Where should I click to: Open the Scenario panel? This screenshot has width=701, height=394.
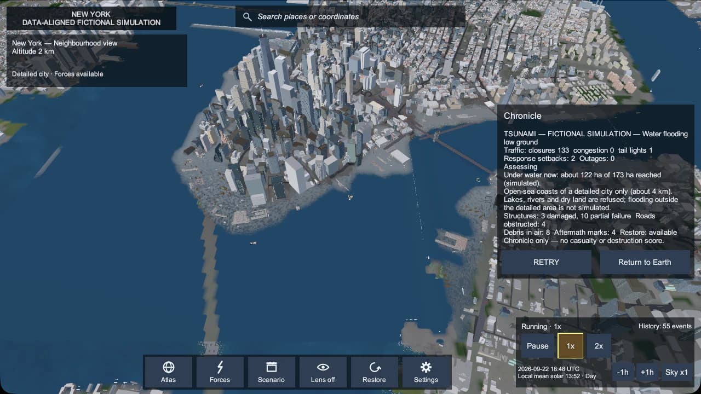[272, 372]
